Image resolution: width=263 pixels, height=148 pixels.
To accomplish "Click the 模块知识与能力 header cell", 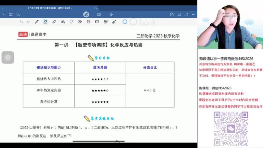I will (x=49, y=67).
